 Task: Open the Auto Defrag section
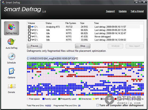click(11, 44)
